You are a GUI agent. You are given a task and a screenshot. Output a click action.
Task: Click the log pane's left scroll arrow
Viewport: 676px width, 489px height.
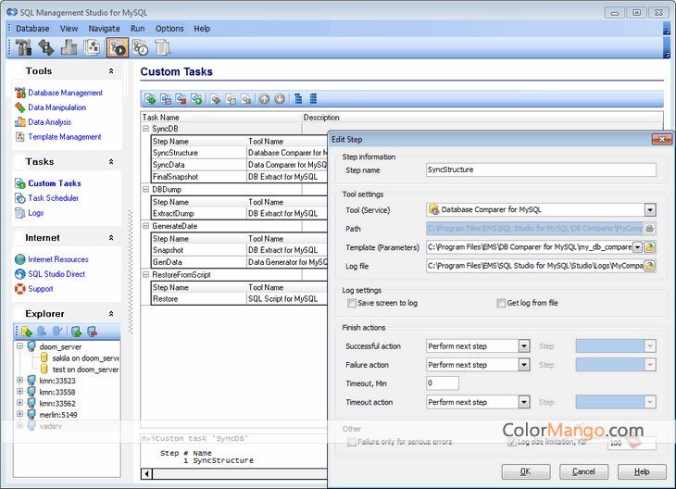click(x=146, y=474)
